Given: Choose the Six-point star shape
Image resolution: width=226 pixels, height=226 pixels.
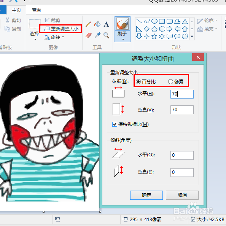Looking at the screenshot, I should tap(162, 37).
